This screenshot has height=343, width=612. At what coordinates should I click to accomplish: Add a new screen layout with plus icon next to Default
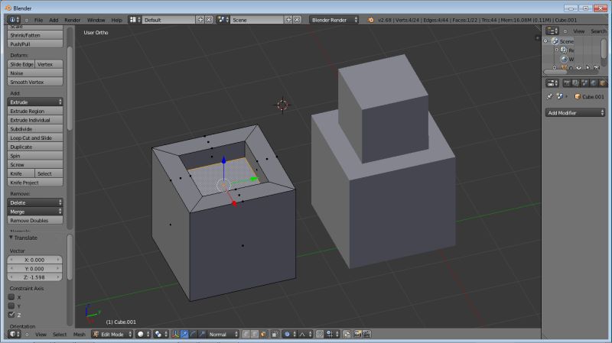[200, 20]
